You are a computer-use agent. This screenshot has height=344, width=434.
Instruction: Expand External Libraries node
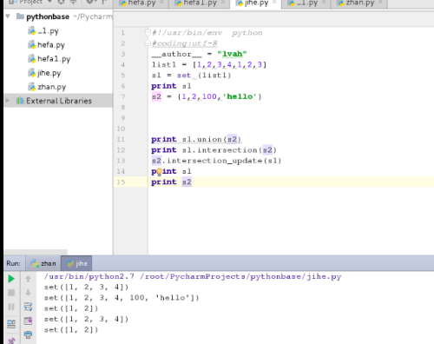[8, 101]
